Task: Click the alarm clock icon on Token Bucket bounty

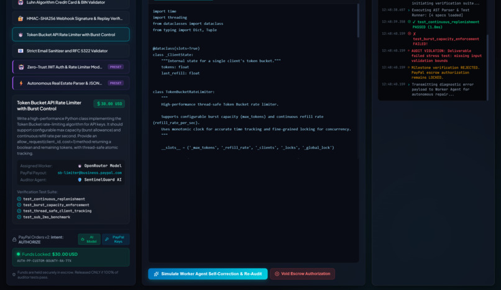Action: pyautogui.click(x=21, y=35)
